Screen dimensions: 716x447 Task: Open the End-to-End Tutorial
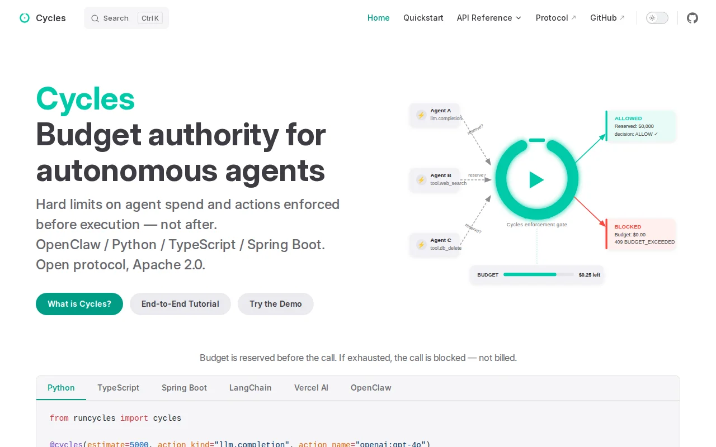point(180,304)
